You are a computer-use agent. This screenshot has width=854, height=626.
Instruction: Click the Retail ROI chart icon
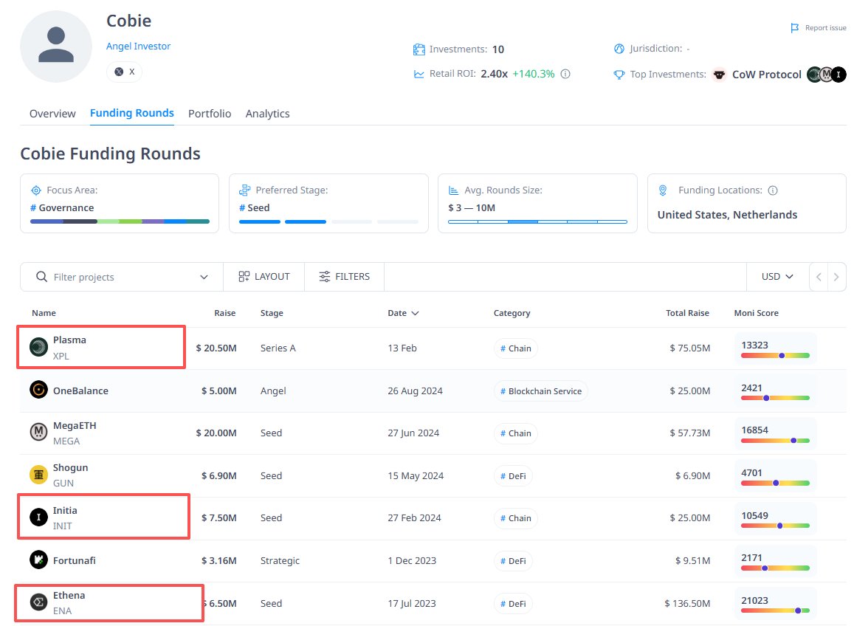419,74
